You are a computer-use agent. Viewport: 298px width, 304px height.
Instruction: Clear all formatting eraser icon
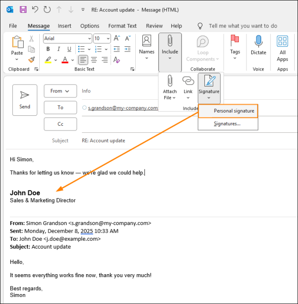(117, 60)
